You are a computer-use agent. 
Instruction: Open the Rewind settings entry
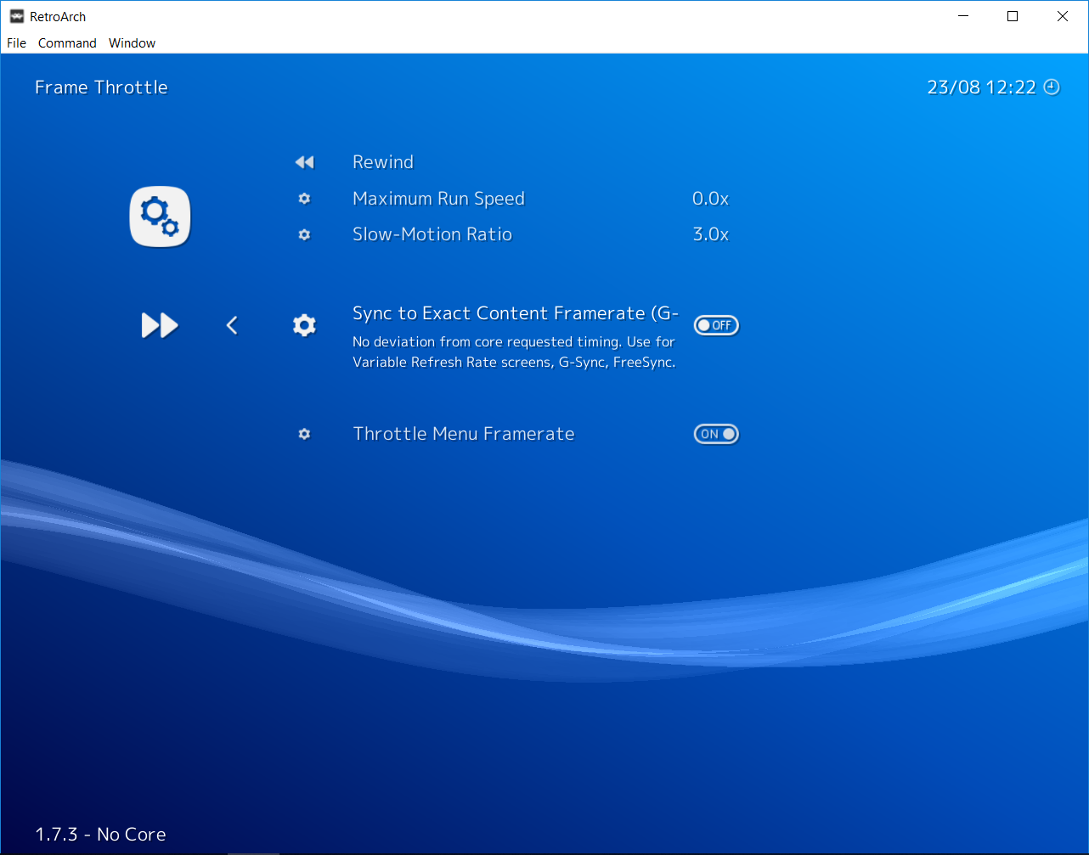coord(383,161)
